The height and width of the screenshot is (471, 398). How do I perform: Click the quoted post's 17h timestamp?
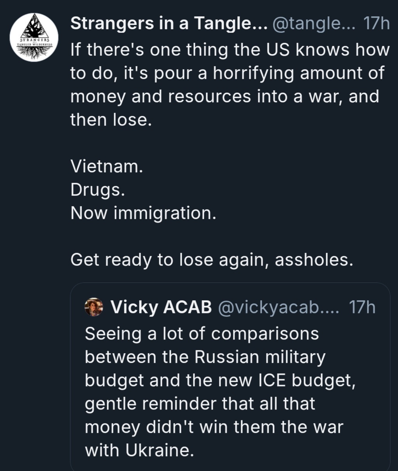pyautogui.click(x=362, y=308)
